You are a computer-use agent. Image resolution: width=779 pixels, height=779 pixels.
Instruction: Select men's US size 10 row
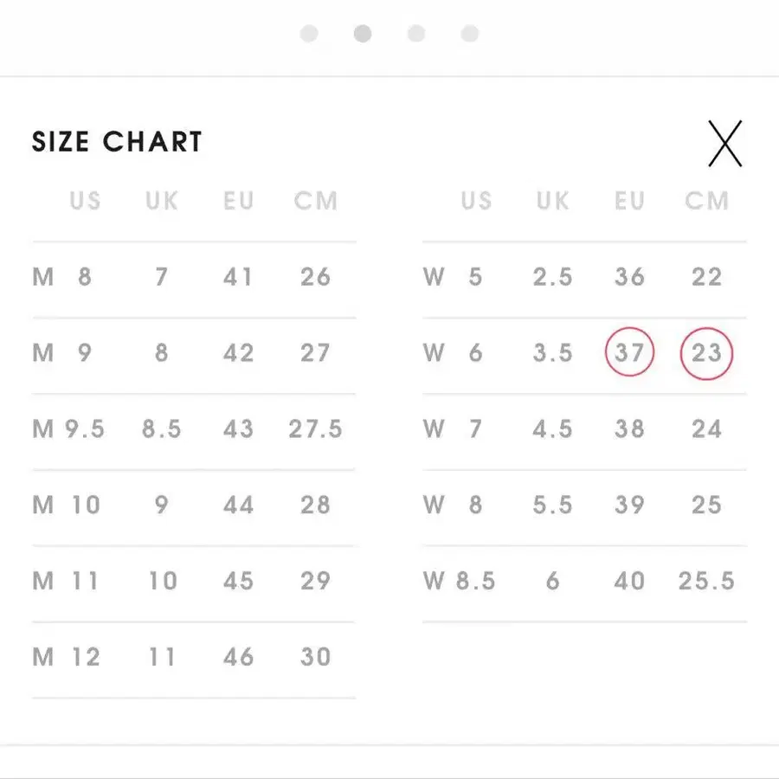[x=193, y=505]
